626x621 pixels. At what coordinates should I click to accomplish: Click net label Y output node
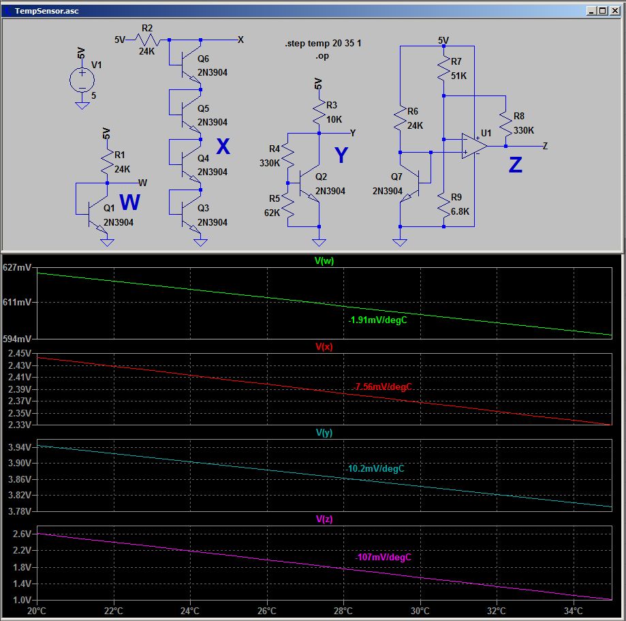coord(353,133)
